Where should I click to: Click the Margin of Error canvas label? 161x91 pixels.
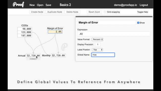tap(55, 28)
